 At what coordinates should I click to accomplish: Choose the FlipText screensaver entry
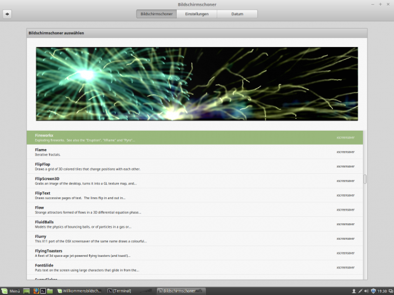191,195
